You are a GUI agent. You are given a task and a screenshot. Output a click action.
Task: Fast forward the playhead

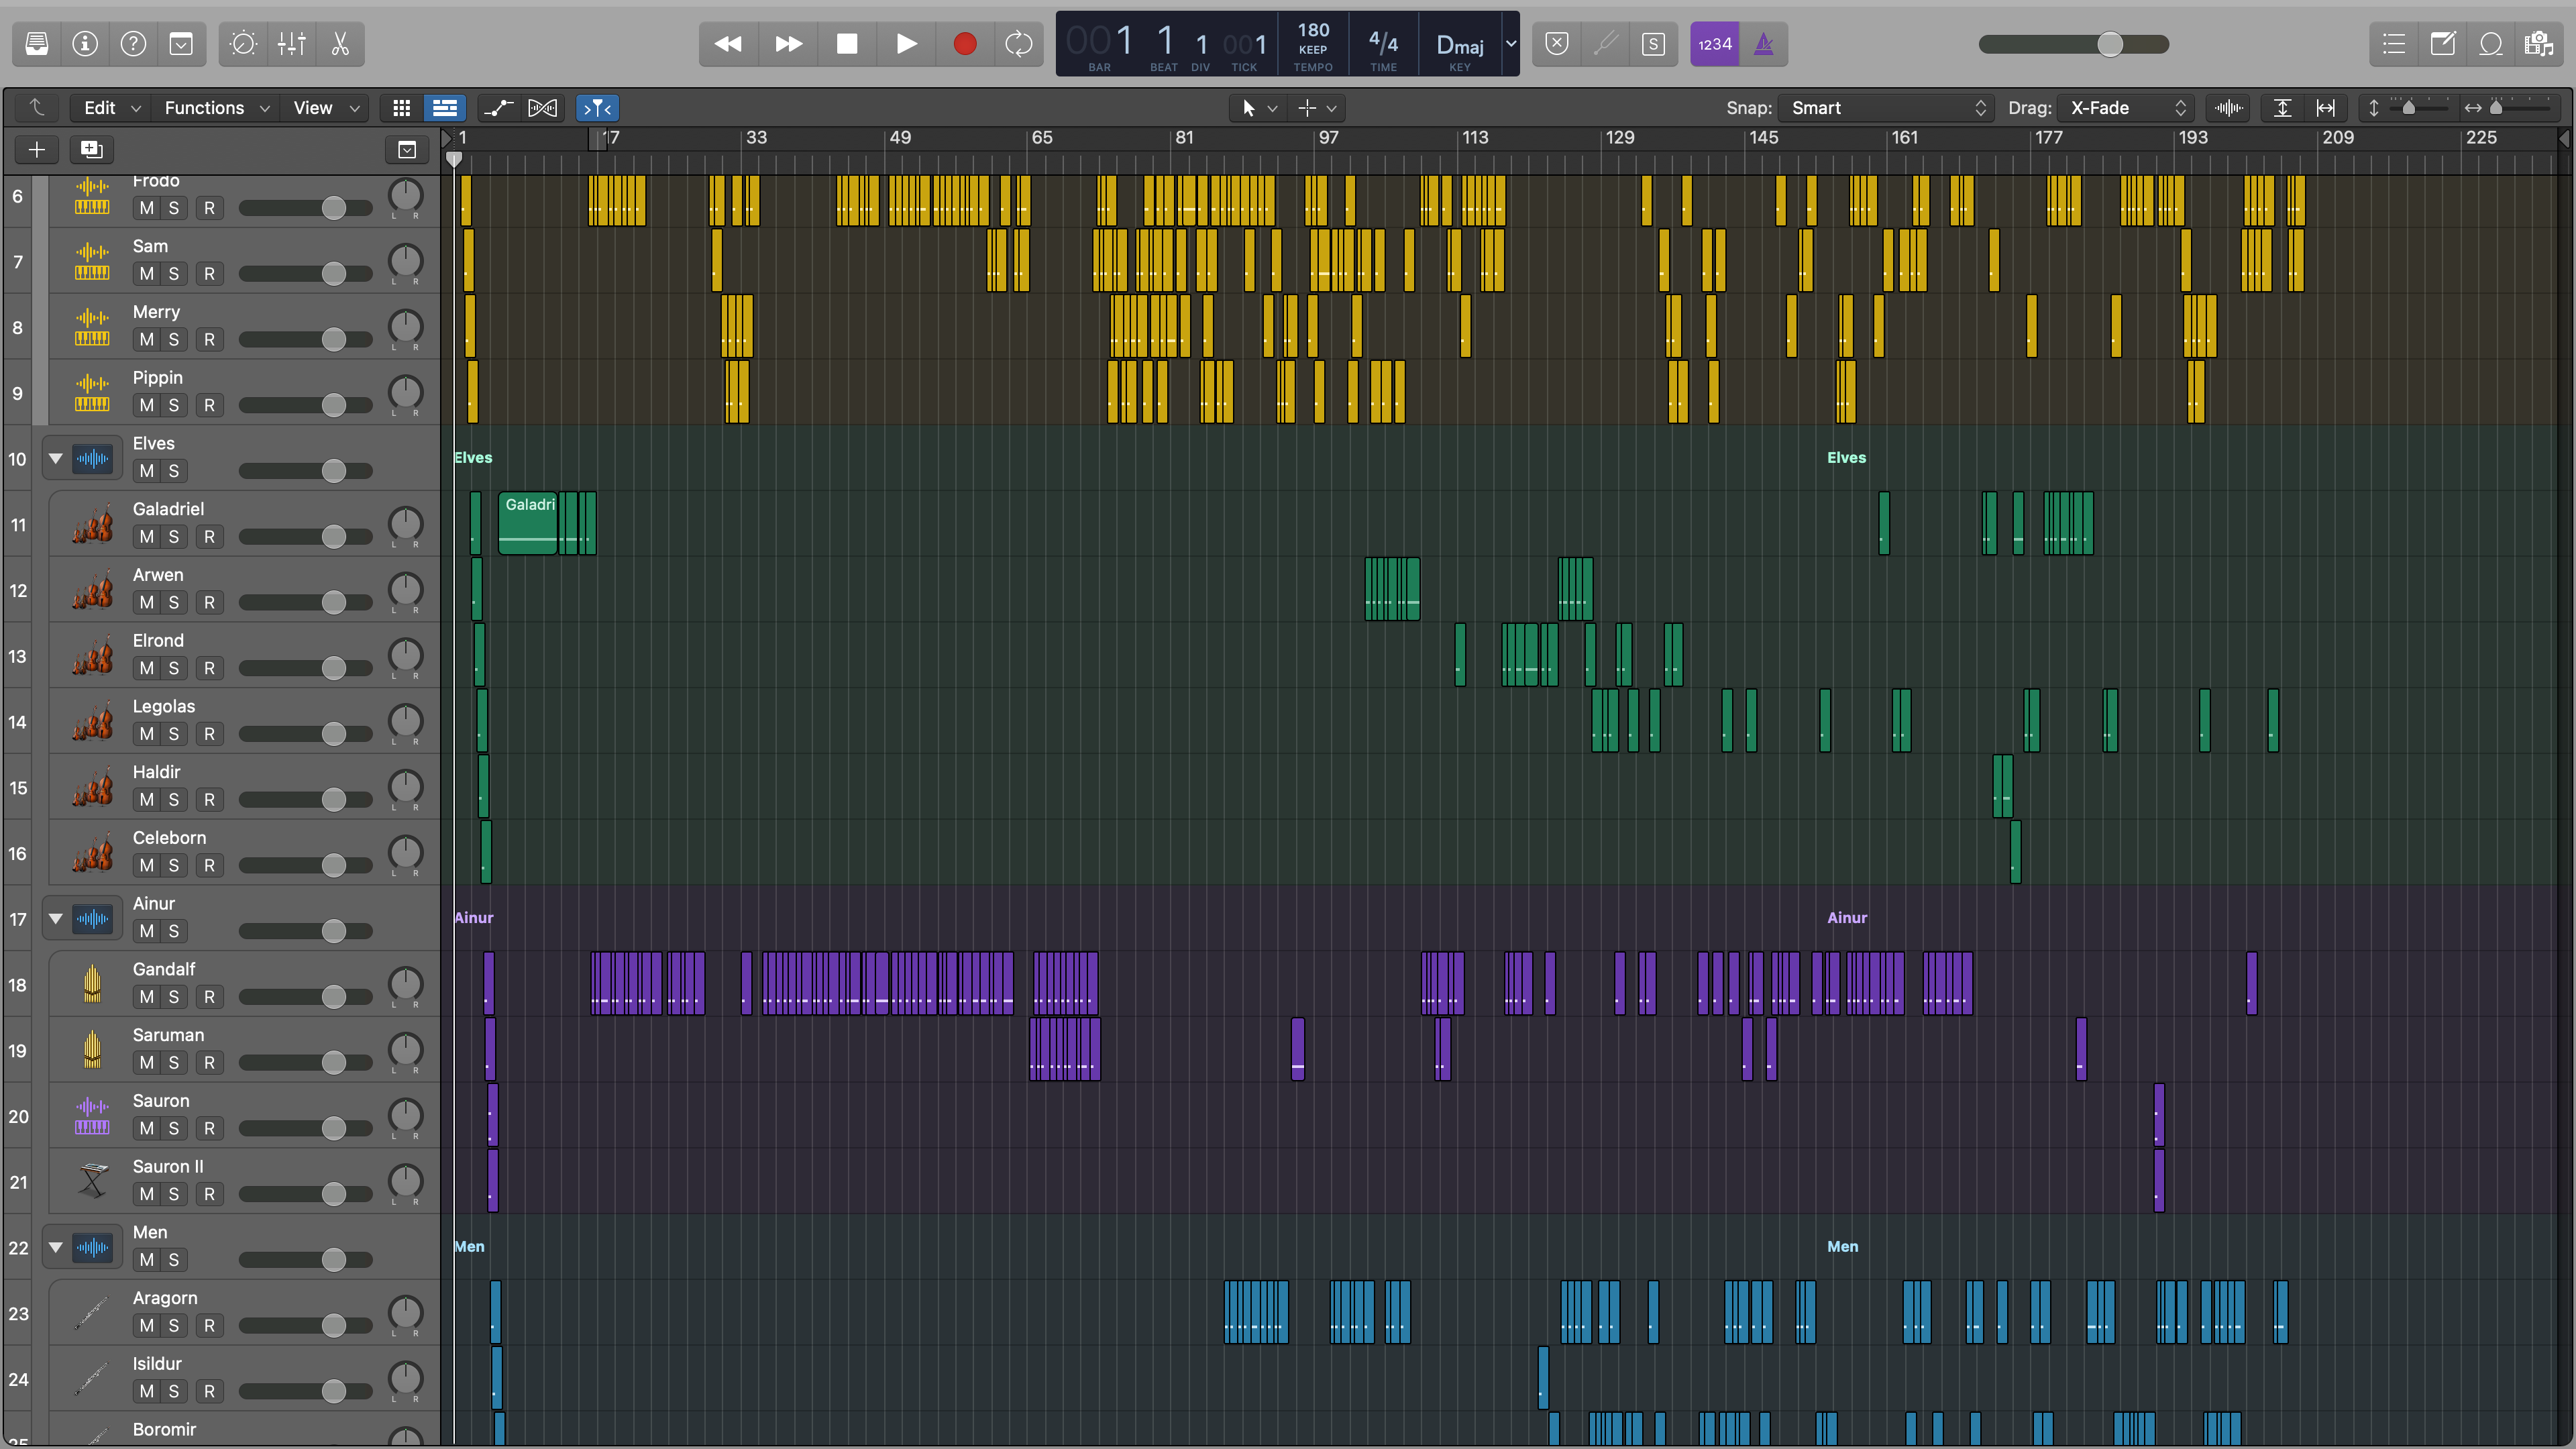pyautogui.click(x=788, y=44)
